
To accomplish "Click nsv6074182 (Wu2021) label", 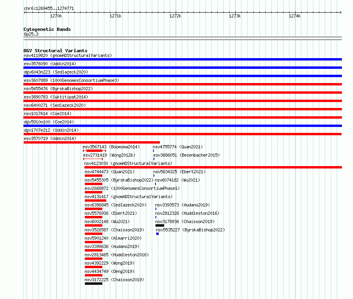I will click(x=177, y=180).
